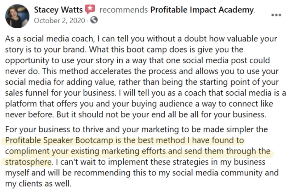Click the closing text "my clients as well."

38,184
